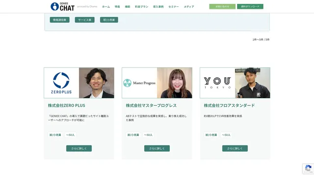Image resolution: width=314 pixels, height=176 pixels.
Task: Click the GENIEE CHAT logo
Action: pyautogui.click(x=62, y=6)
